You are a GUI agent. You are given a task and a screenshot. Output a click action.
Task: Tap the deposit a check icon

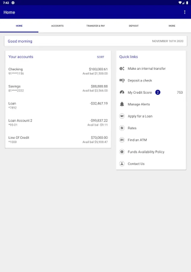point(122,80)
